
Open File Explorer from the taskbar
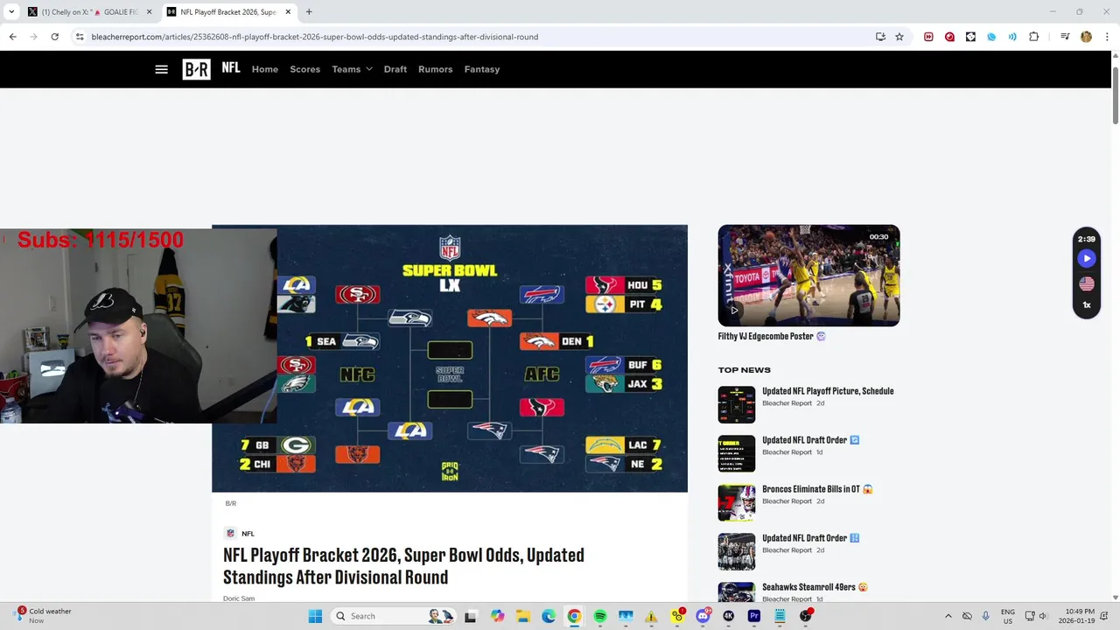pos(522,616)
